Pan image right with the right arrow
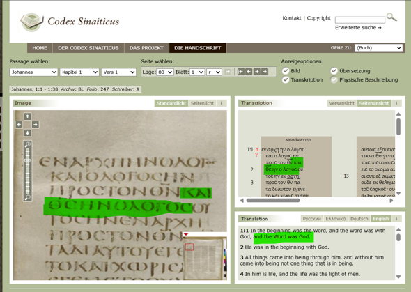 click(x=36, y=125)
